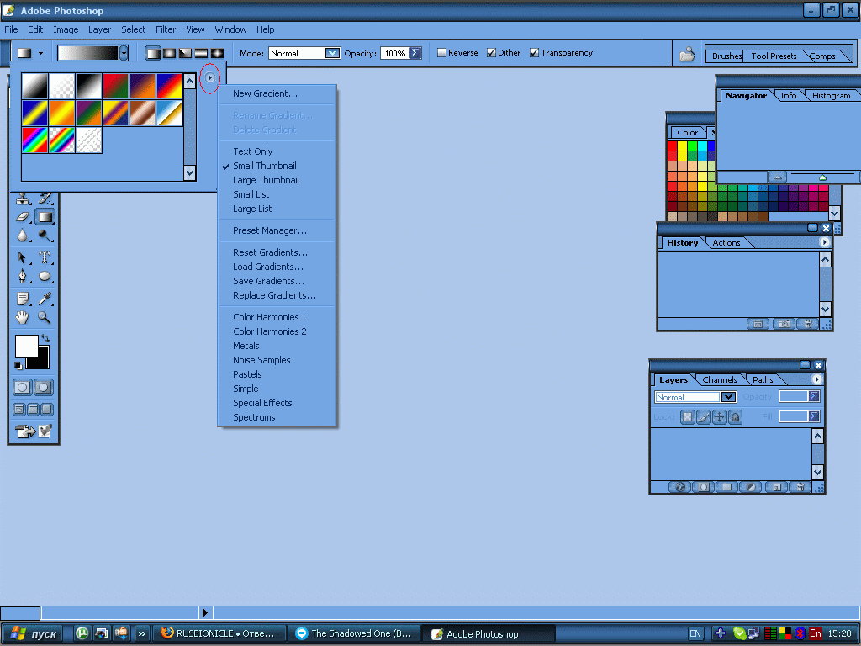Toggle the Reverse checkbox
Viewport: 861px width, 646px height.
(x=441, y=53)
